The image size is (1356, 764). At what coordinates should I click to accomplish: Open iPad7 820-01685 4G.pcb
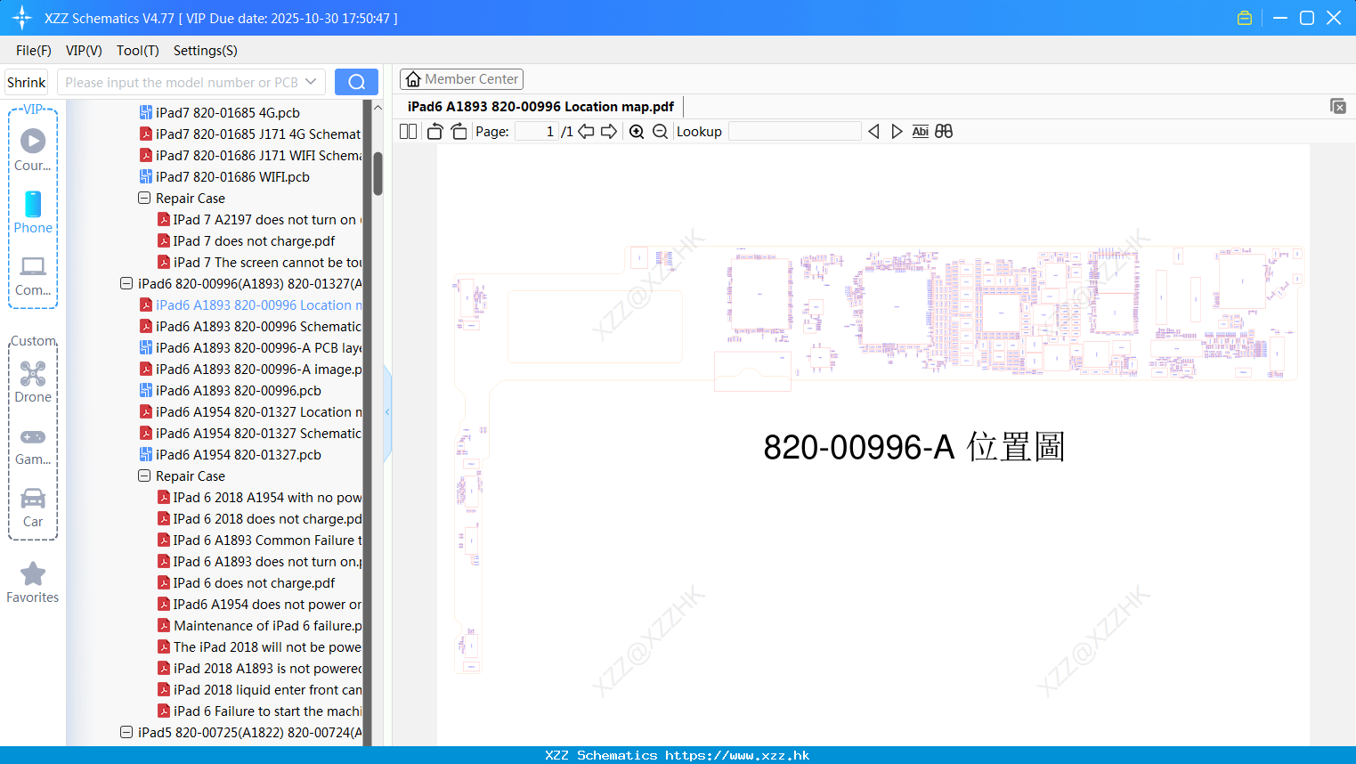(x=228, y=112)
